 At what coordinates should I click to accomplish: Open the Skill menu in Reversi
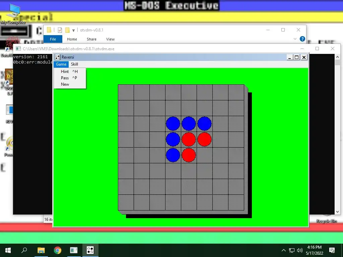(x=74, y=64)
